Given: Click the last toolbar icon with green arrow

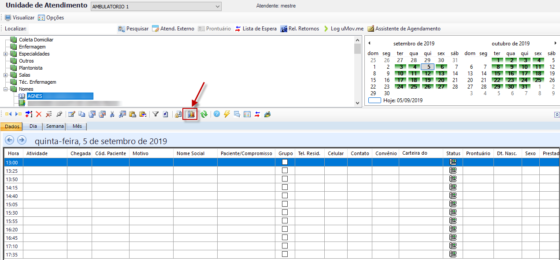Looking at the screenshot, I should (267, 114).
